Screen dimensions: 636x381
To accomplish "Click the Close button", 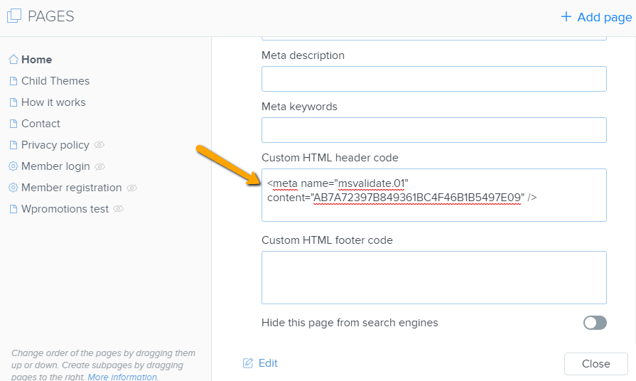I will tap(595, 363).
